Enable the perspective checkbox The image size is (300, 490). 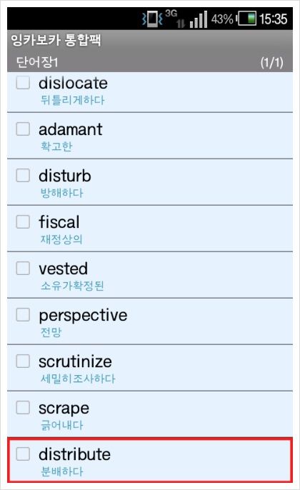click(23, 314)
